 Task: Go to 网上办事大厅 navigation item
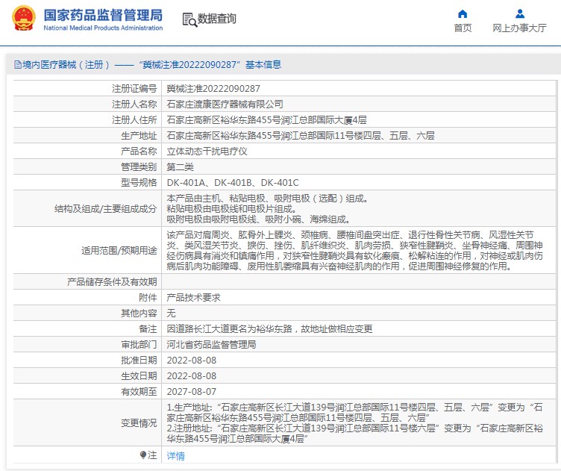point(519,28)
